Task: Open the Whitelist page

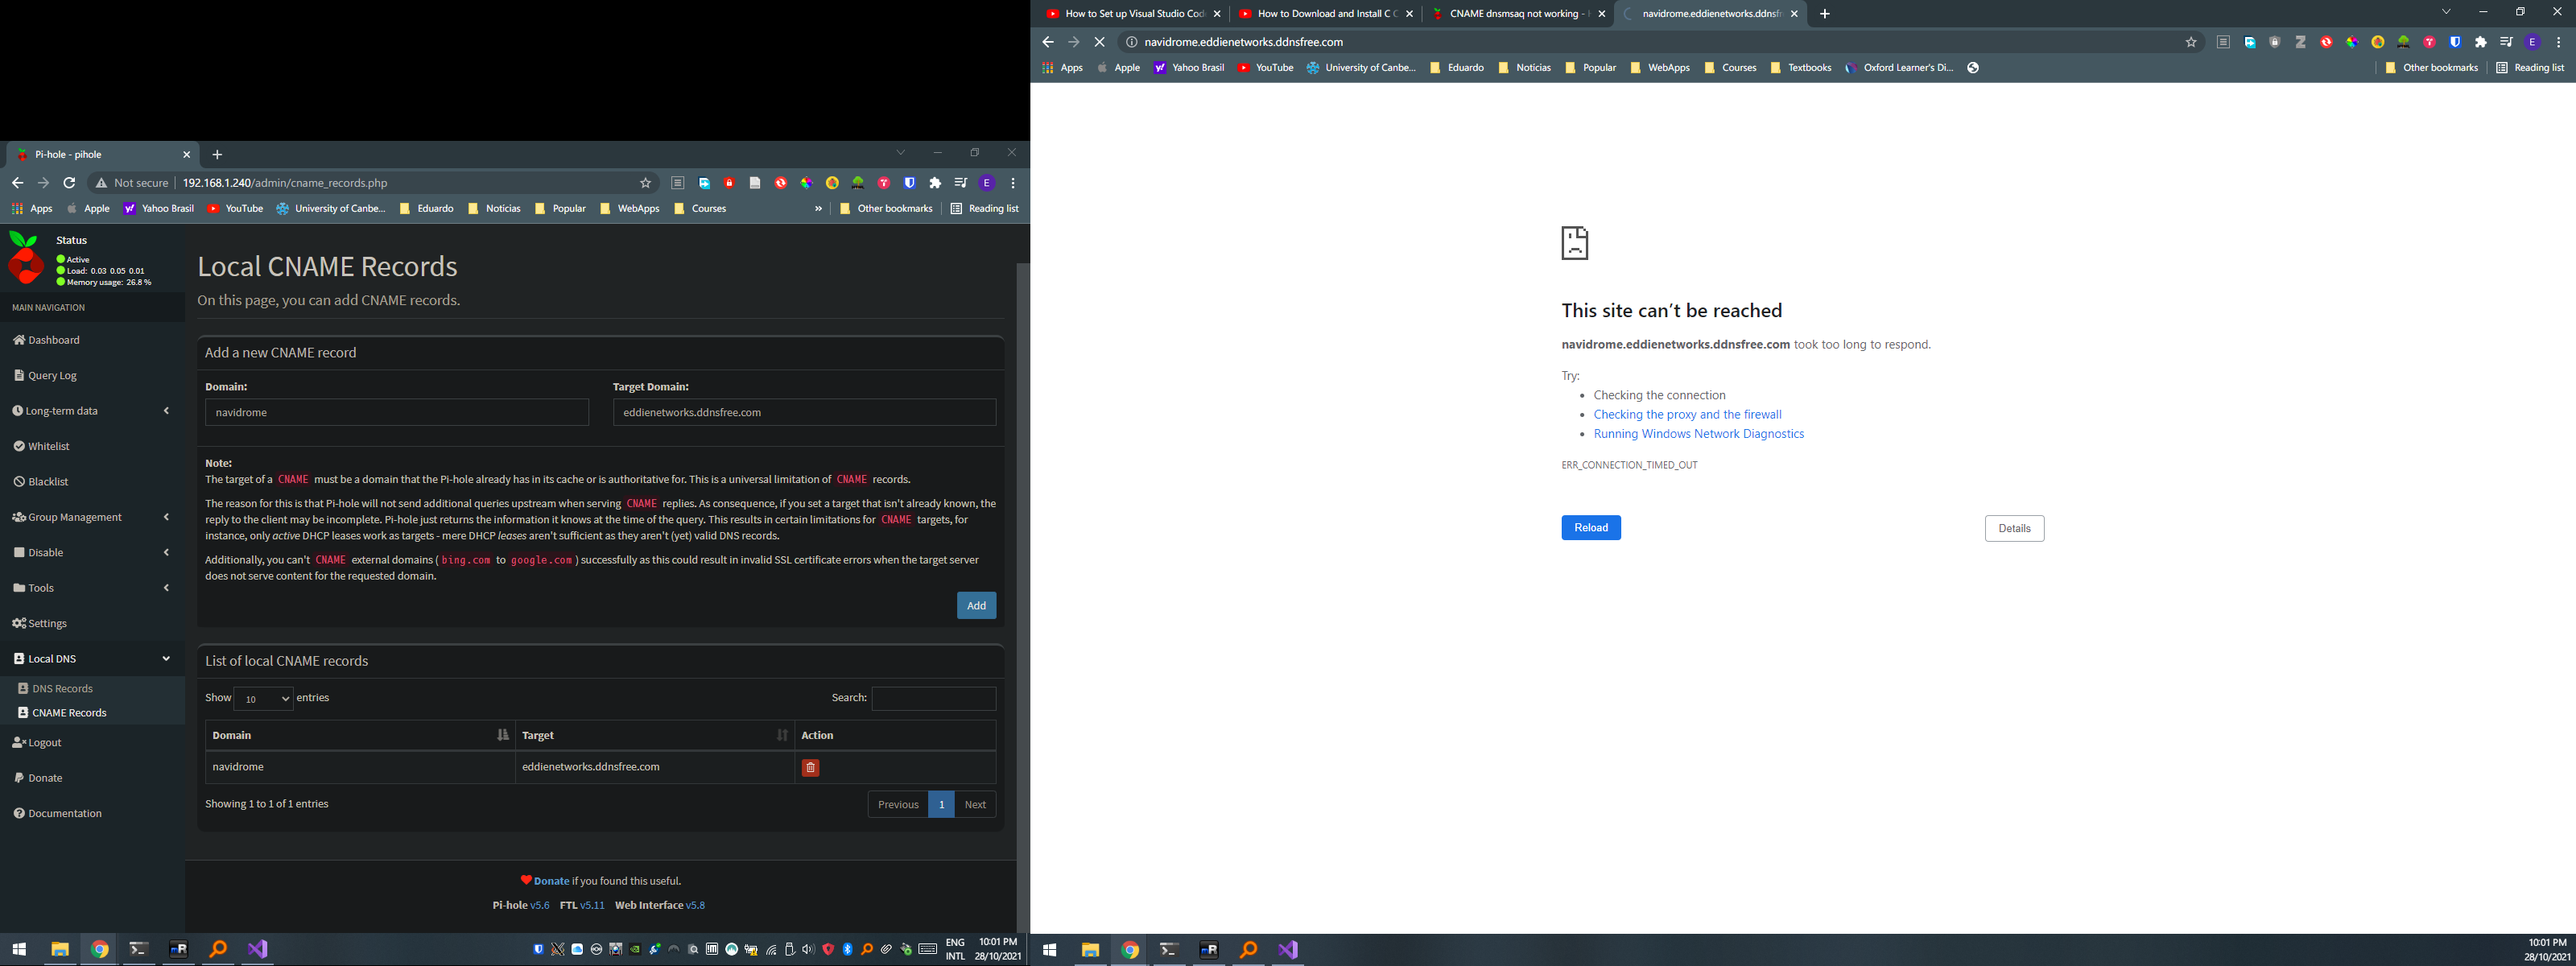Action: pyautogui.click(x=48, y=446)
